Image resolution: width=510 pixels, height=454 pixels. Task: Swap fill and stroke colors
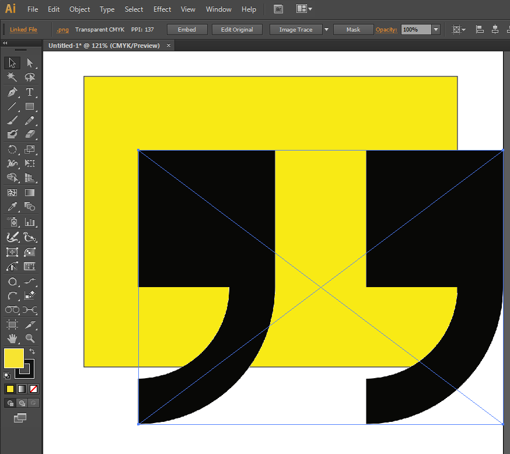tap(32, 351)
